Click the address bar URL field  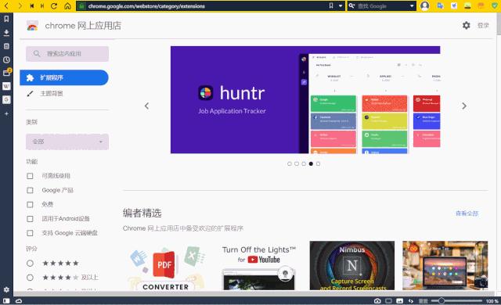204,5
